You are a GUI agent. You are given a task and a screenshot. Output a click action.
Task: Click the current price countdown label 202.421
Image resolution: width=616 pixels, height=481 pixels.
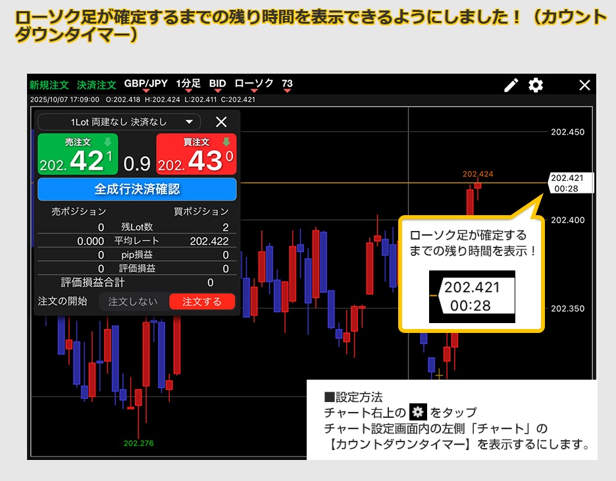(x=570, y=183)
